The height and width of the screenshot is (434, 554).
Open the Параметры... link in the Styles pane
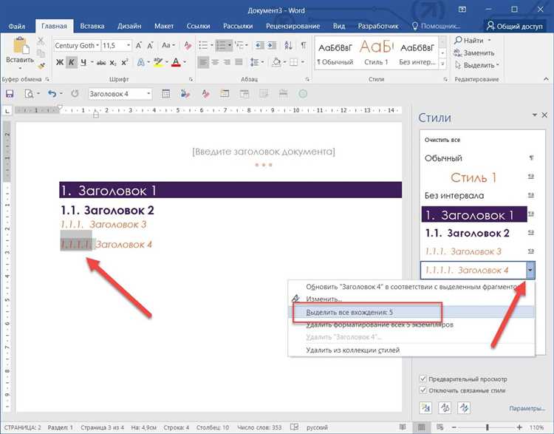[526, 408]
